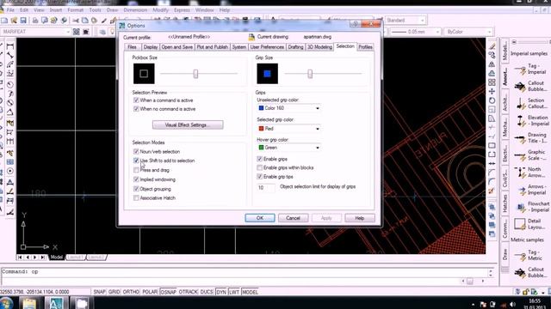Toggle ORTHO in status bar
Image resolution: width=551 pixels, height=309 pixels.
[131, 292]
